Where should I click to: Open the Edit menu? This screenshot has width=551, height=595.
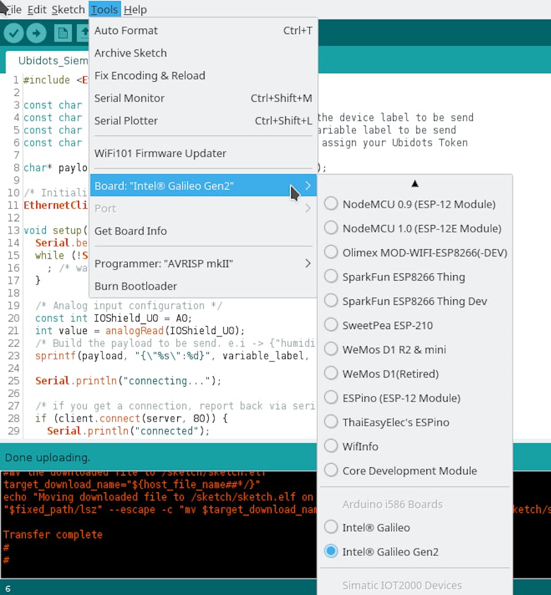point(37,9)
